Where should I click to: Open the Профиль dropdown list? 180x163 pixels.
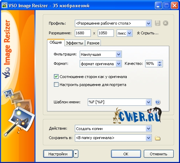click(148, 24)
